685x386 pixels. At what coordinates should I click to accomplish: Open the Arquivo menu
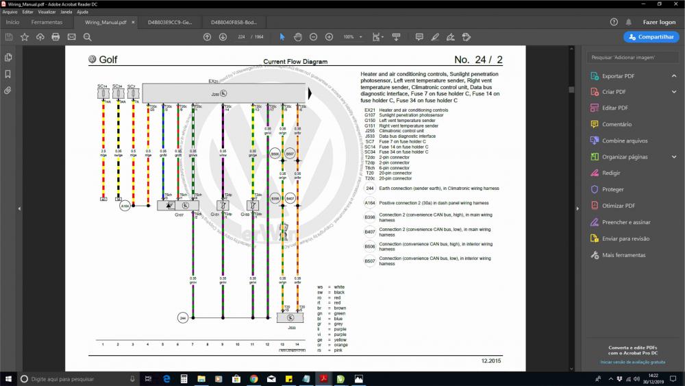[10, 12]
